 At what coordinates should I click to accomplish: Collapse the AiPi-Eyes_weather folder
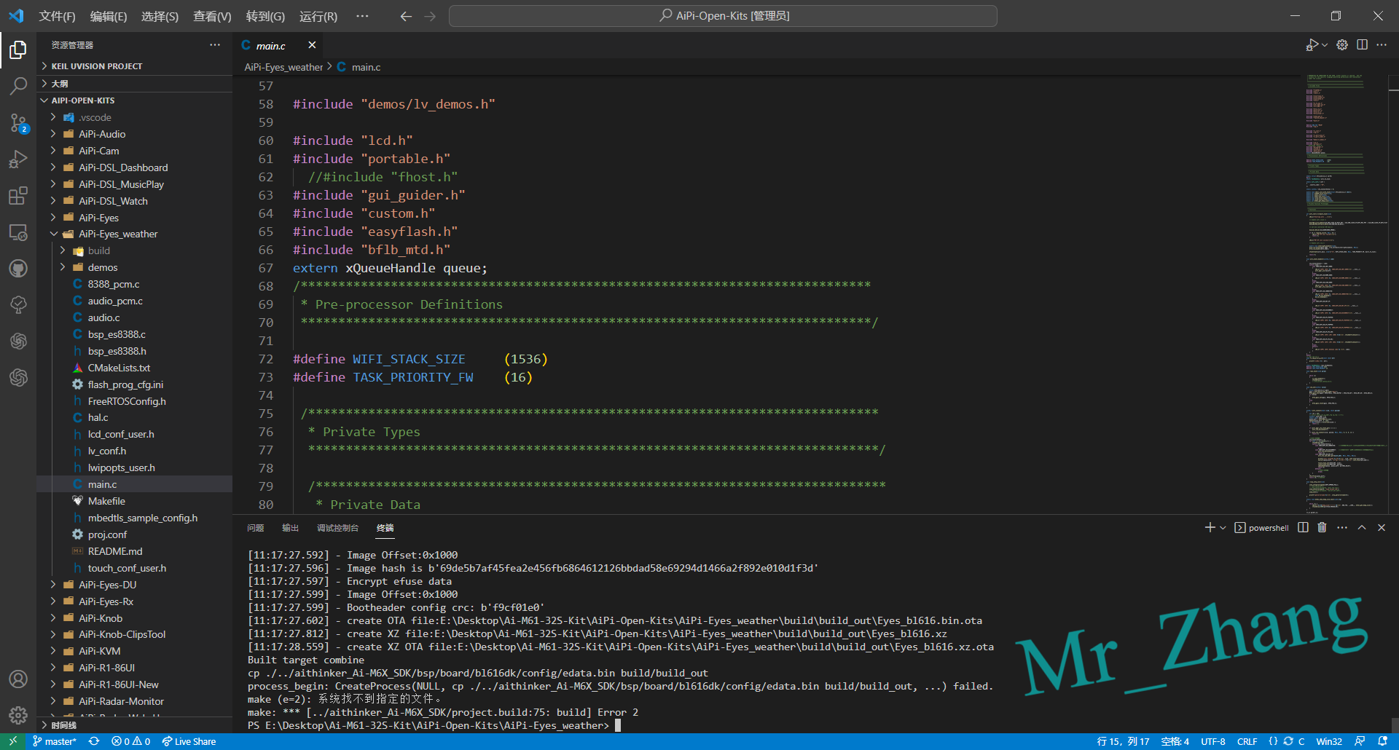(135, 234)
